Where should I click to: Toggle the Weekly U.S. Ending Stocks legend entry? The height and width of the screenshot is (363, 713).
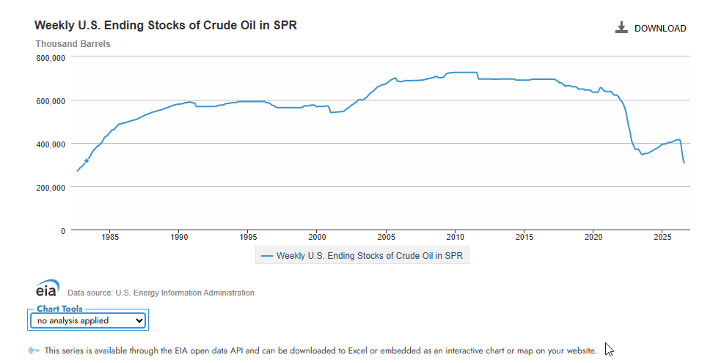pyautogui.click(x=362, y=256)
